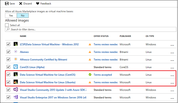
Task: Open Data Science Virtual Machine for Linux (CentOS)
Action: point(48,75)
